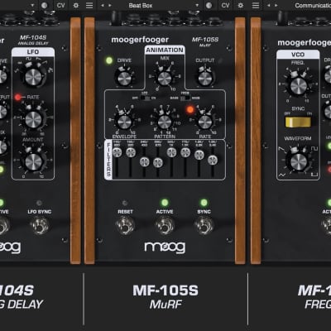Viewport: 331px width, 331px height.
Task: Click the MF-105S Output knob
Action: coord(205,78)
